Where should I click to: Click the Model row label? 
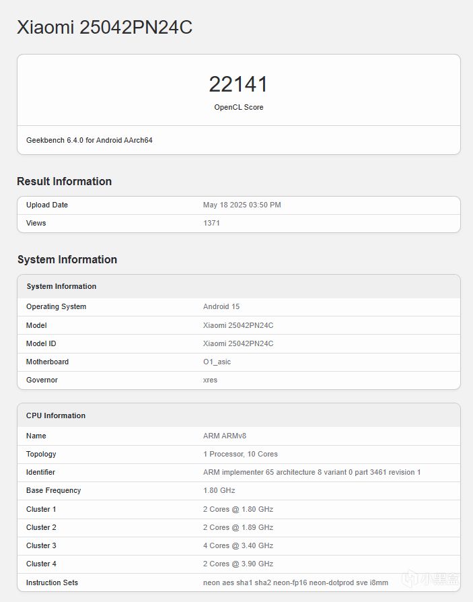[x=36, y=325]
